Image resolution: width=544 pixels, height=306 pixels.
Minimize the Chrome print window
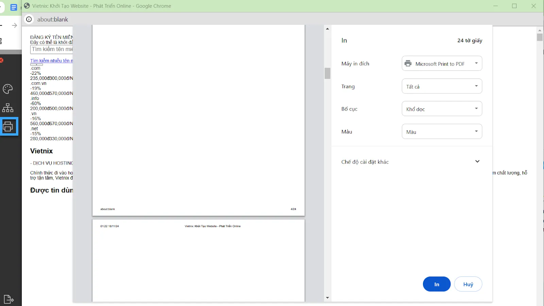coord(496,6)
